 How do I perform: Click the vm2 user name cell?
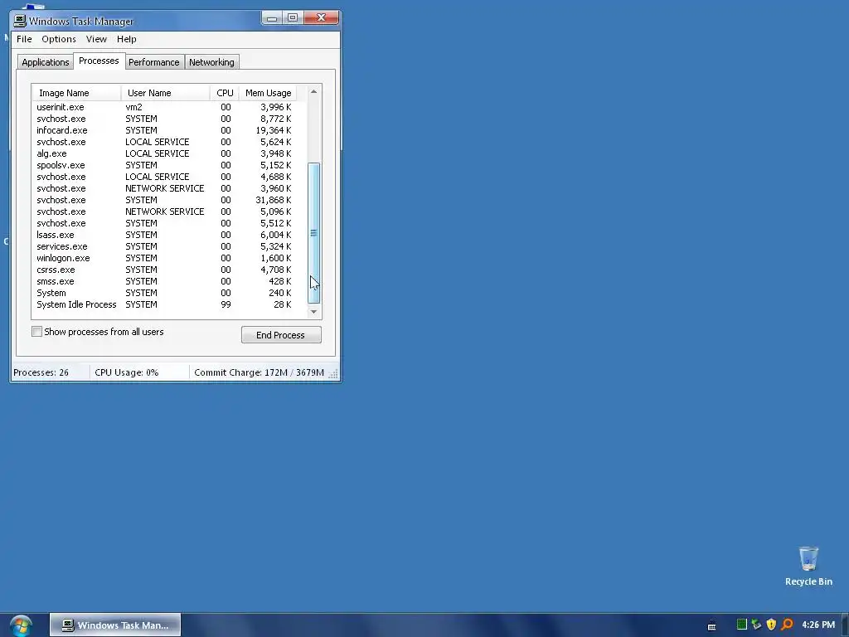(133, 107)
